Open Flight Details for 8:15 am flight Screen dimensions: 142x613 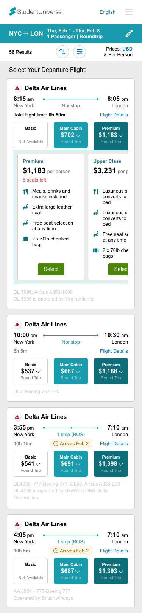pos(114,115)
